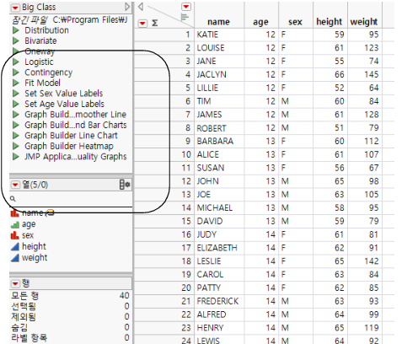
Task: Open the rows panel red triangle menu
Action: 15,283
